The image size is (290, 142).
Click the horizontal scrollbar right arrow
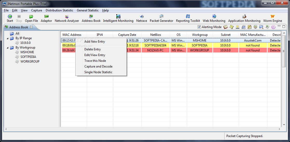pos(279,129)
